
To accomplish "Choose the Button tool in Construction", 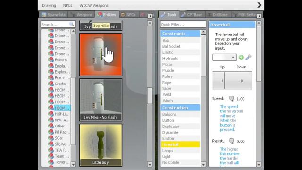I will coord(180,120).
